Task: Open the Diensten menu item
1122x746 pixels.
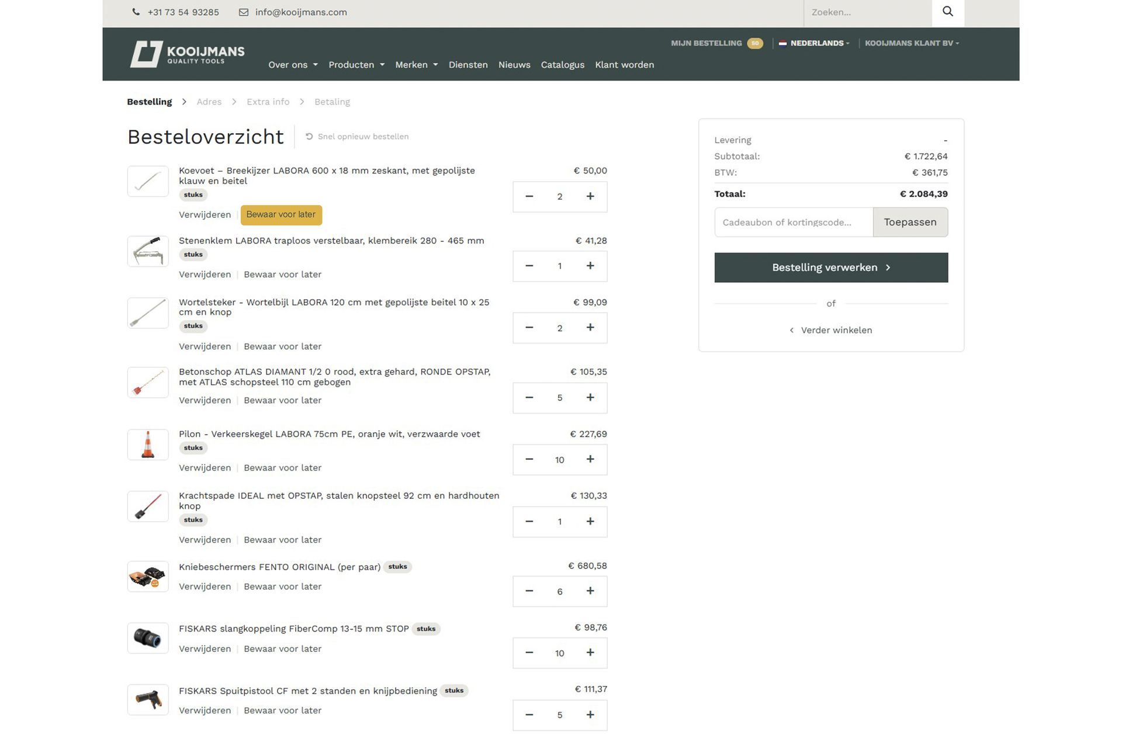Action: pos(468,65)
